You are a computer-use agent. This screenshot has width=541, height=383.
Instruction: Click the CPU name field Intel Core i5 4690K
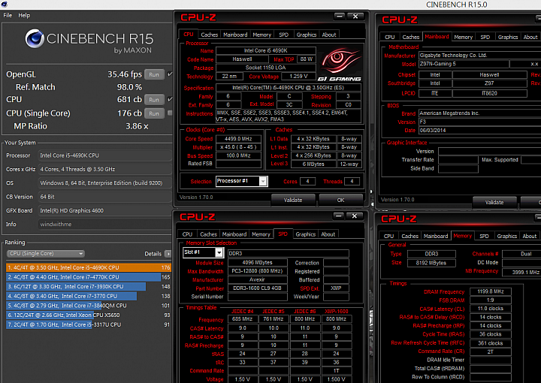266,50
